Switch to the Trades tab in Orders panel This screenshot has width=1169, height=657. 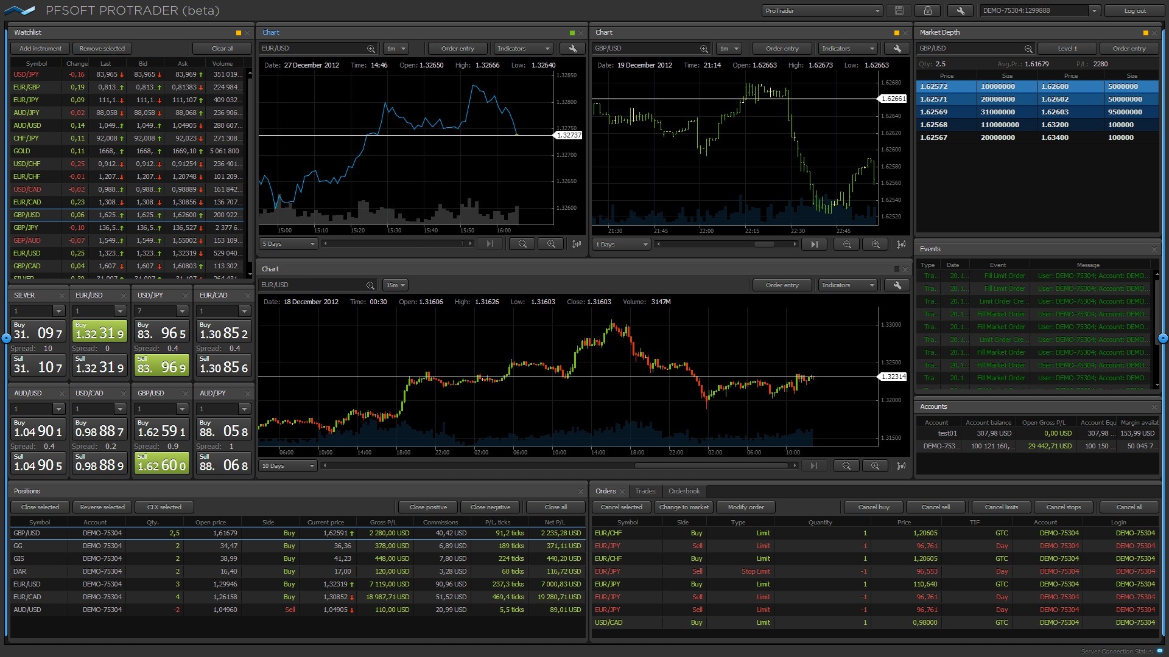tap(645, 491)
